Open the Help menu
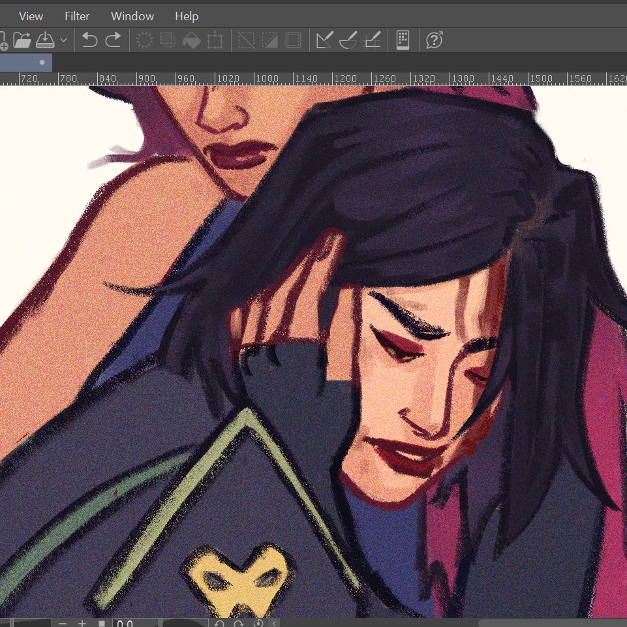 tap(187, 16)
